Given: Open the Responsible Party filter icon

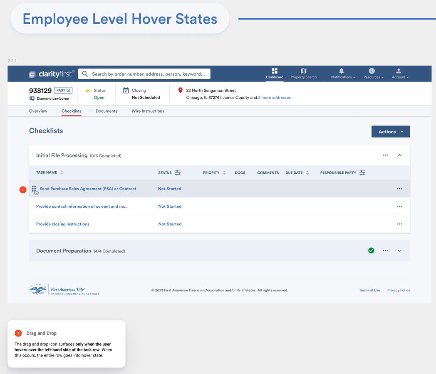Looking at the screenshot, I should point(362,173).
